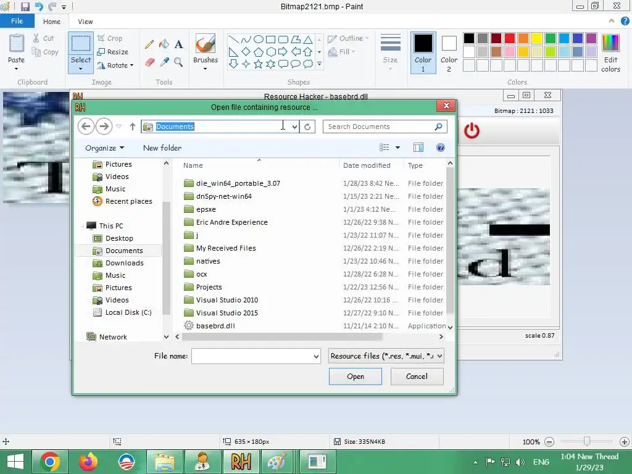Select the Pencil tool in Paint
Image resolution: width=632 pixels, height=474 pixels.
tap(149, 44)
